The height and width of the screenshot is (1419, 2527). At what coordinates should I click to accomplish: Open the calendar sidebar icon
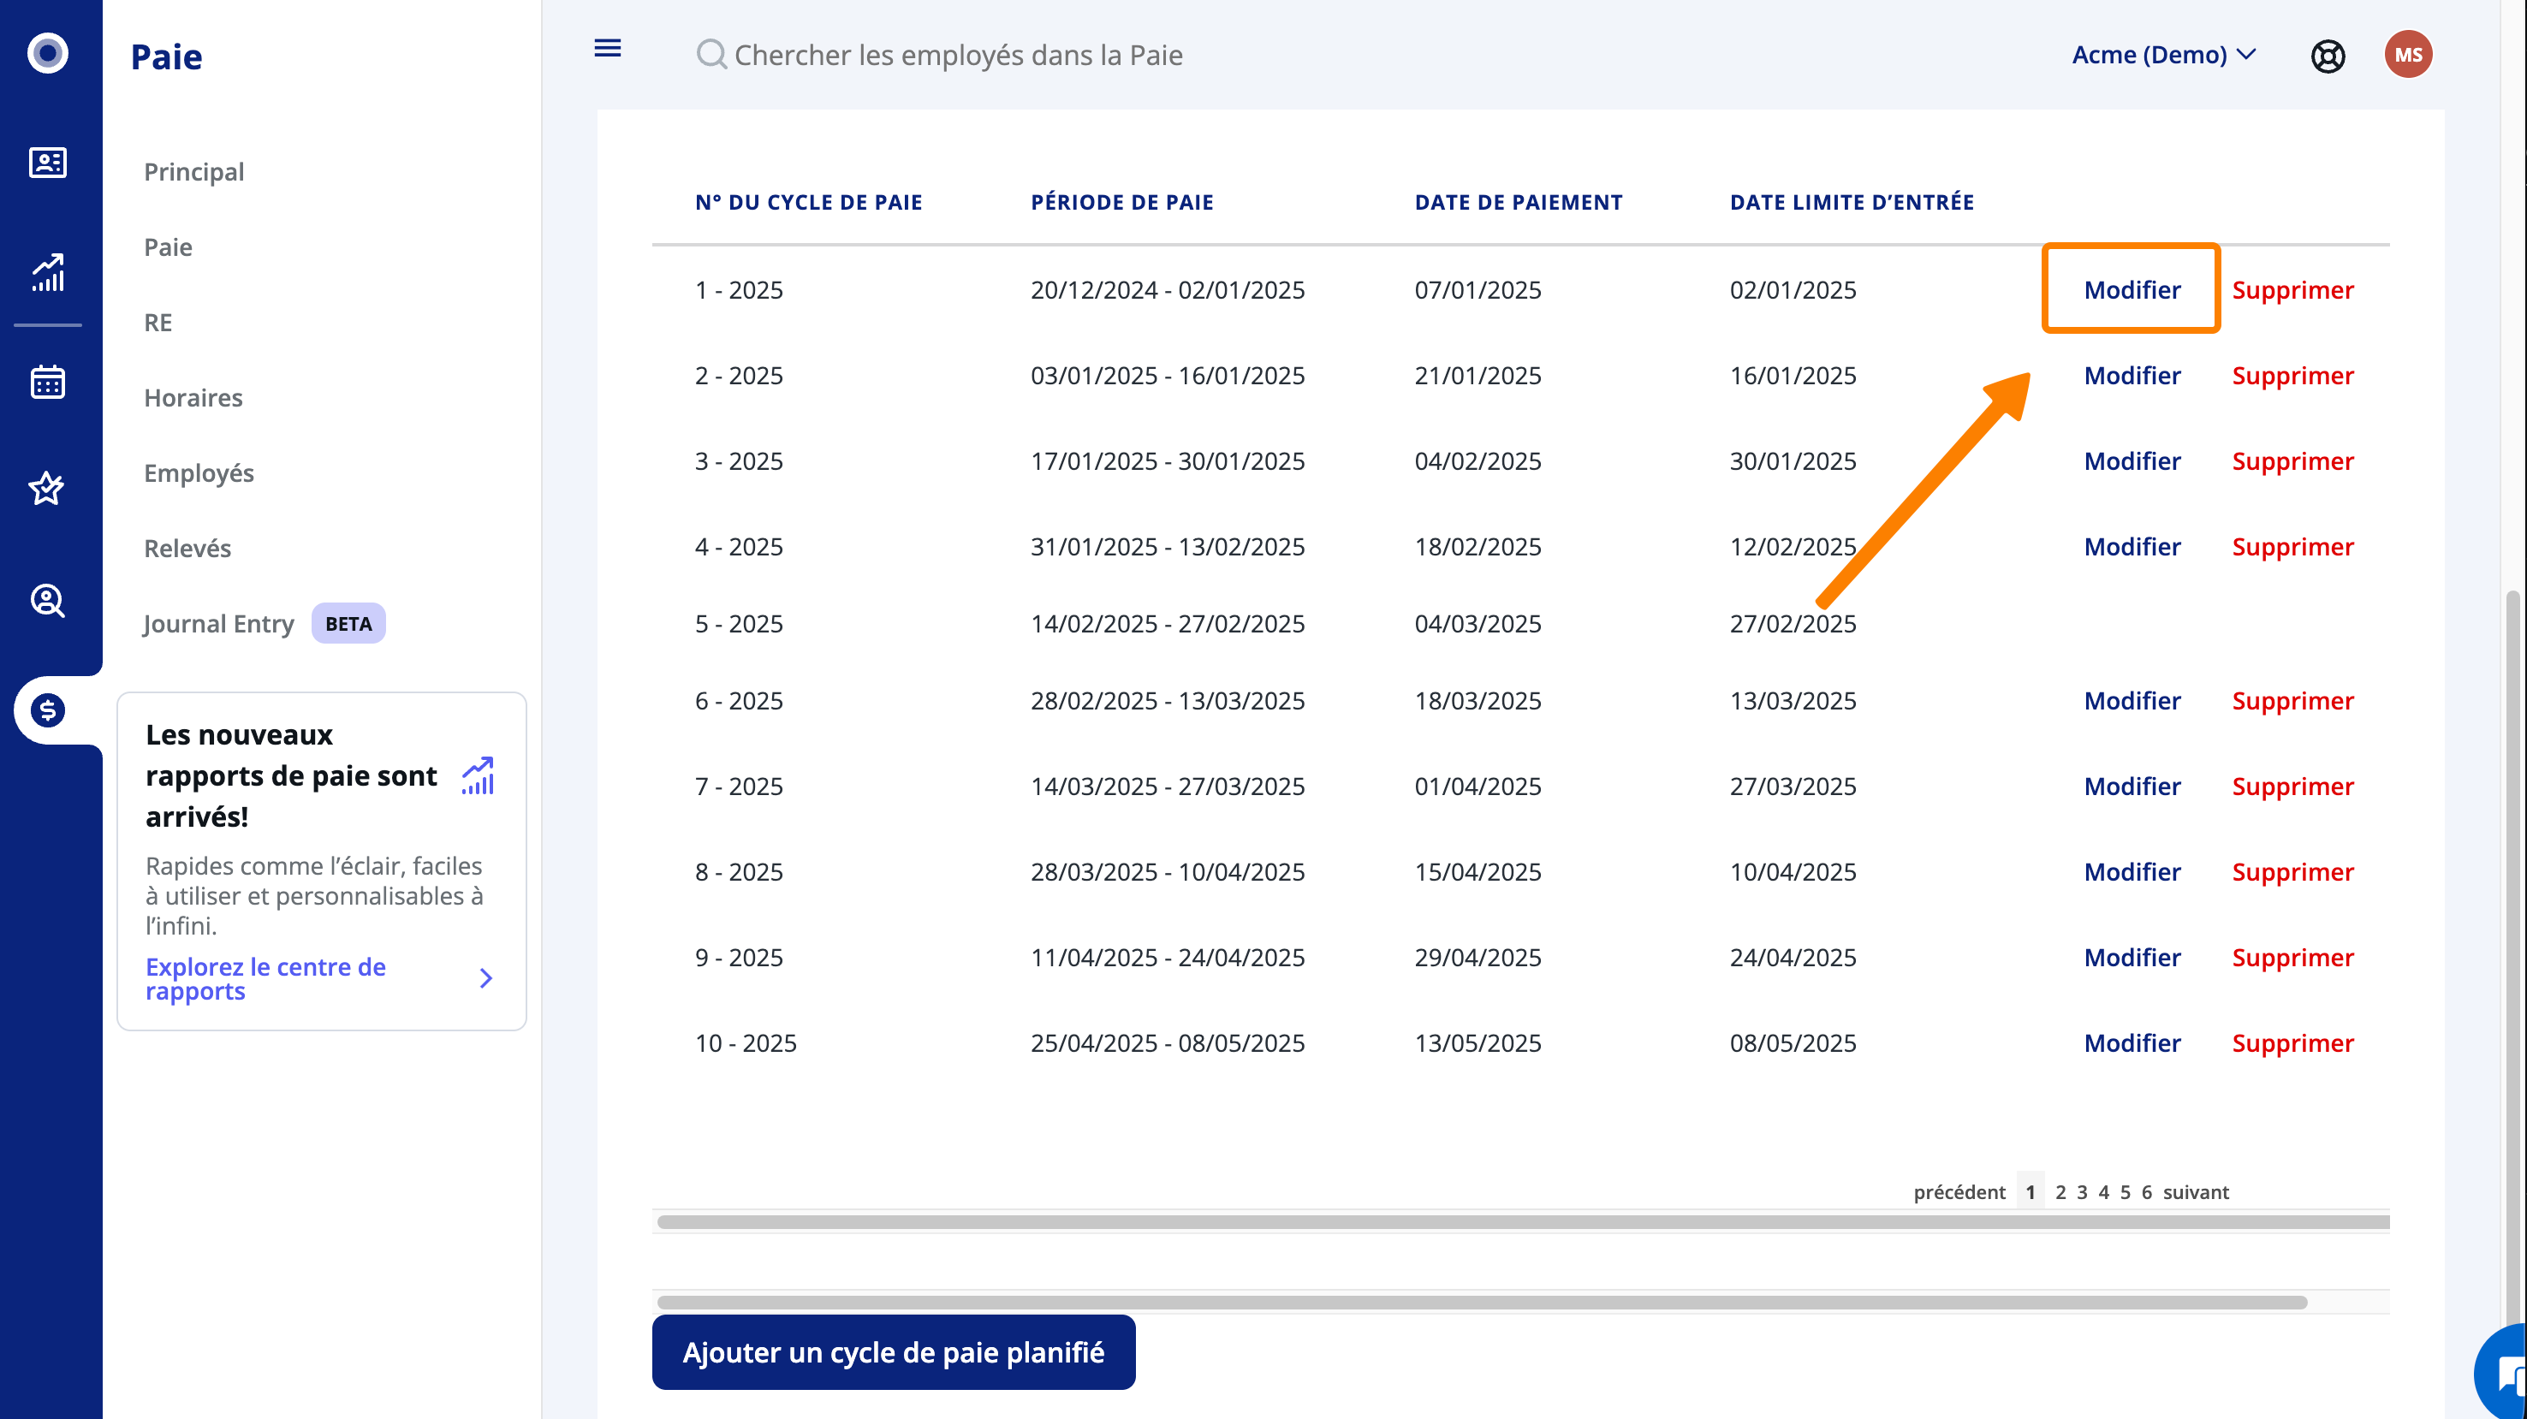[x=47, y=382]
